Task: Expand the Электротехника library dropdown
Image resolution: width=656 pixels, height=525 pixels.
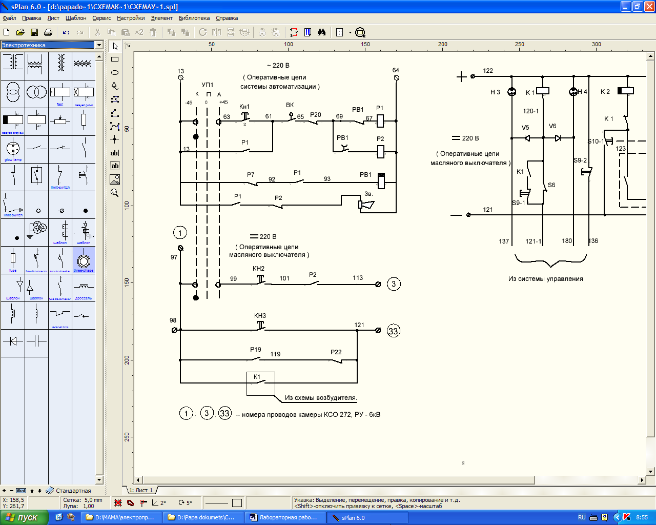Action: pyautogui.click(x=99, y=45)
